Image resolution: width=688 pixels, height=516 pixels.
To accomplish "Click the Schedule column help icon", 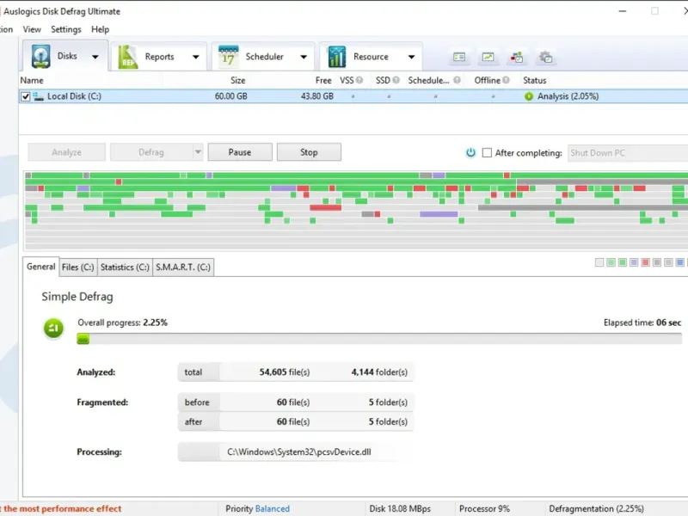I will click(457, 80).
